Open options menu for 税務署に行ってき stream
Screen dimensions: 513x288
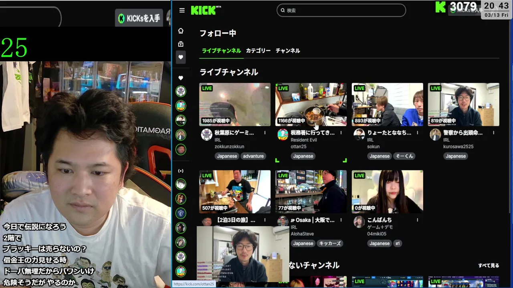tap(341, 133)
